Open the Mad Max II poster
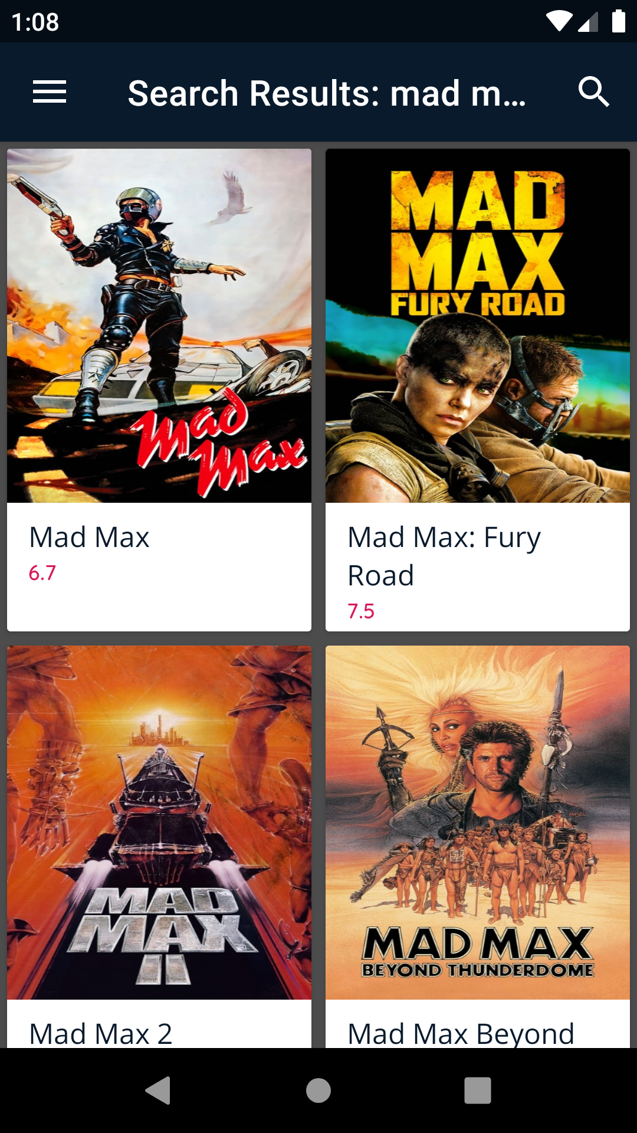637x1133 pixels. (x=159, y=823)
